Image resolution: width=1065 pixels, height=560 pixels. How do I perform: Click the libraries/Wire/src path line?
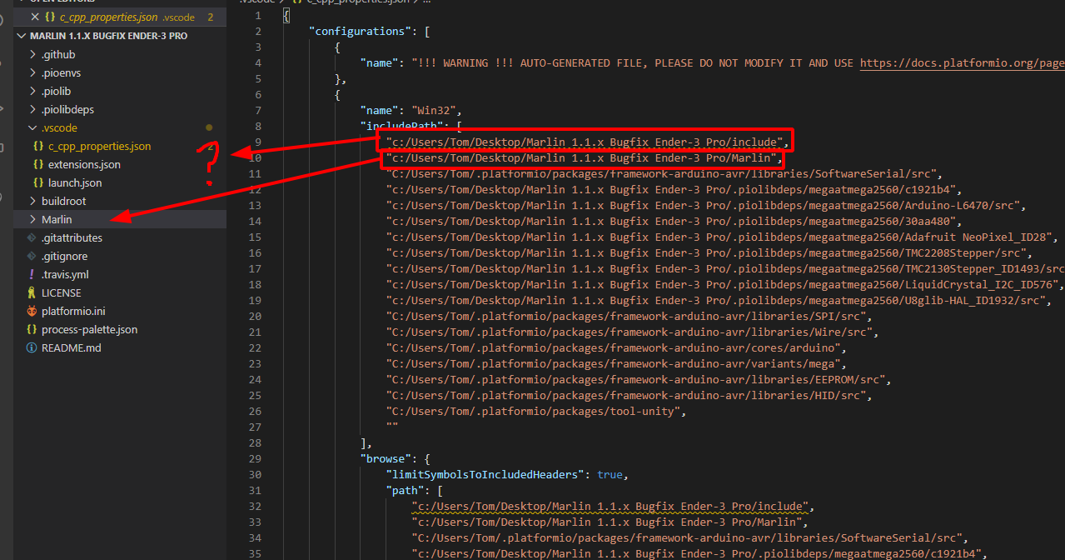click(632, 332)
